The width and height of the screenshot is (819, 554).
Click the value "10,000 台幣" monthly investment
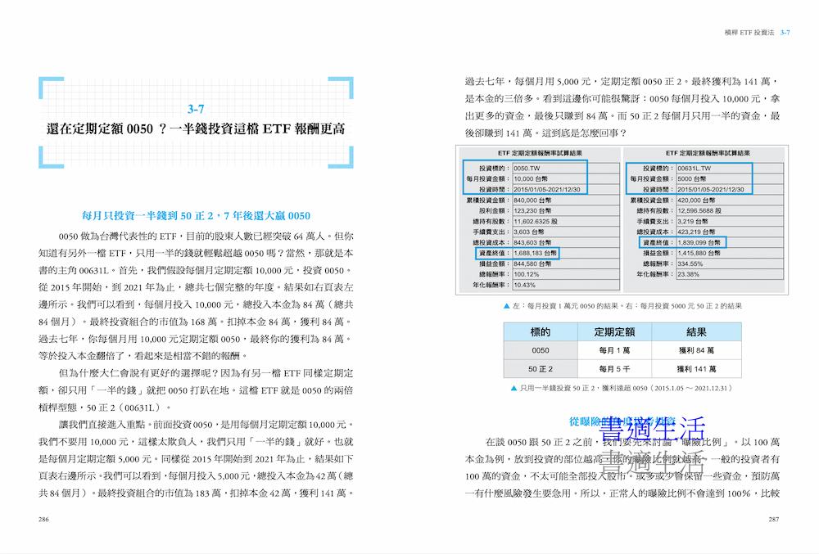click(530, 179)
